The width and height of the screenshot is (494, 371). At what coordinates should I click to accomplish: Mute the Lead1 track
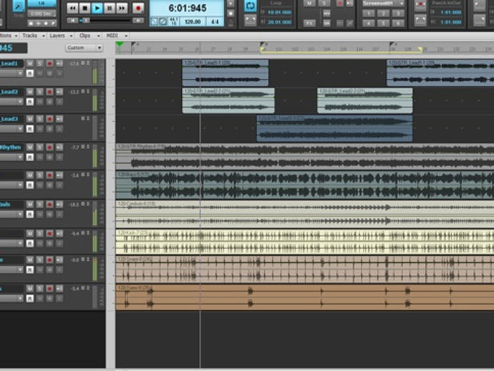pyautogui.click(x=29, y=64)
